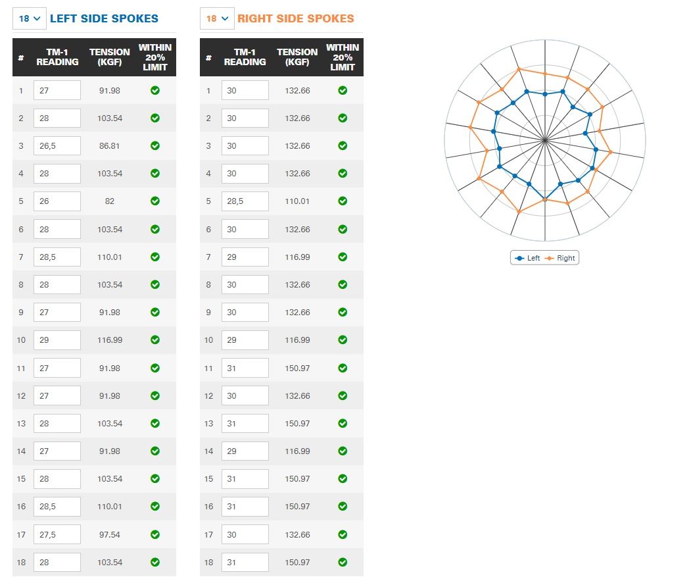Toggle Right series in chart legend
Image resolution: width=689 pixels, height=583 pixels.
[x=560, y=258]
